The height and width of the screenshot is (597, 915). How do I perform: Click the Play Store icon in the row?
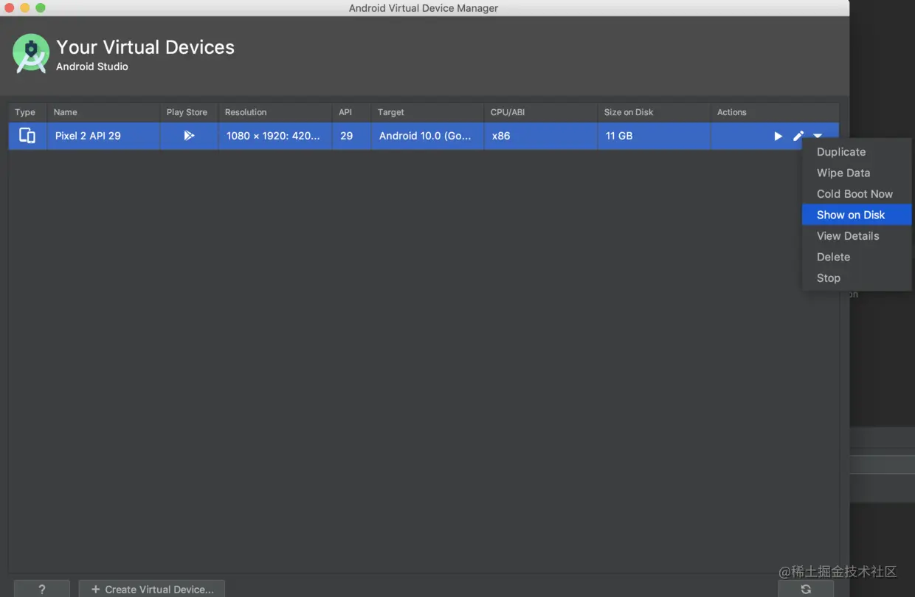tap(189, 136)
